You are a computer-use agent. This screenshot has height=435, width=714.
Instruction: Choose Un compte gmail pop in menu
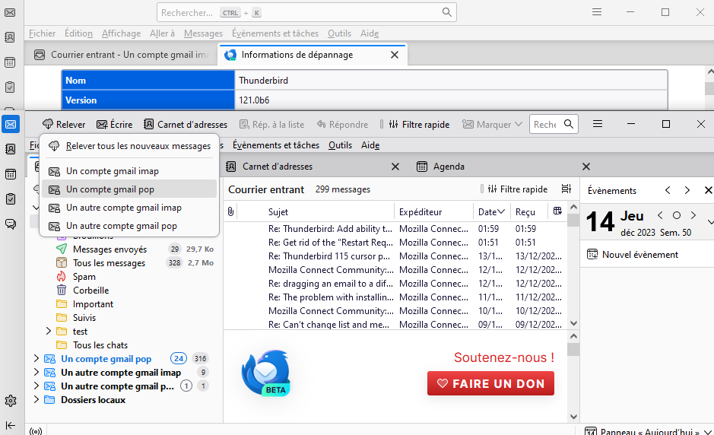point(129,189)
